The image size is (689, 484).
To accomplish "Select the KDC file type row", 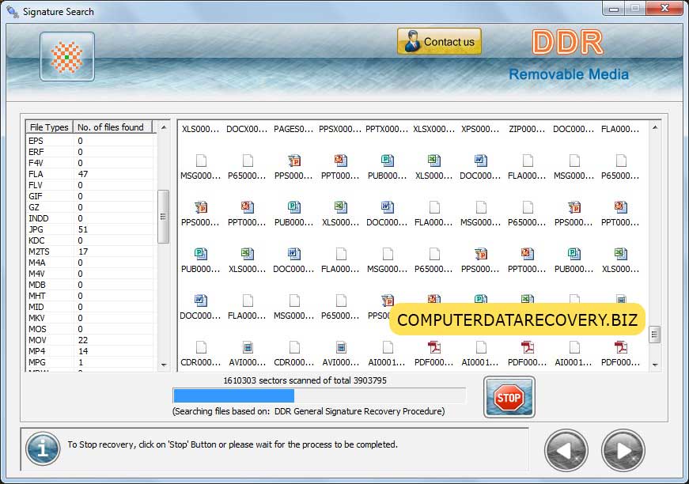I will pos(90,240).
